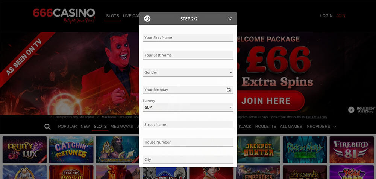This screenshot has width=376, height=179.
Task: Click the Login link
Action: (326, 16)
